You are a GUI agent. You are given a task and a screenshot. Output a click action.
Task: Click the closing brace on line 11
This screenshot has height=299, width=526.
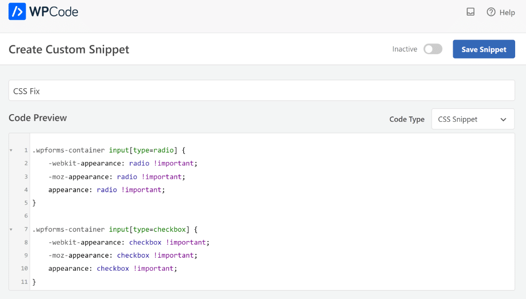tap(33, 282)
